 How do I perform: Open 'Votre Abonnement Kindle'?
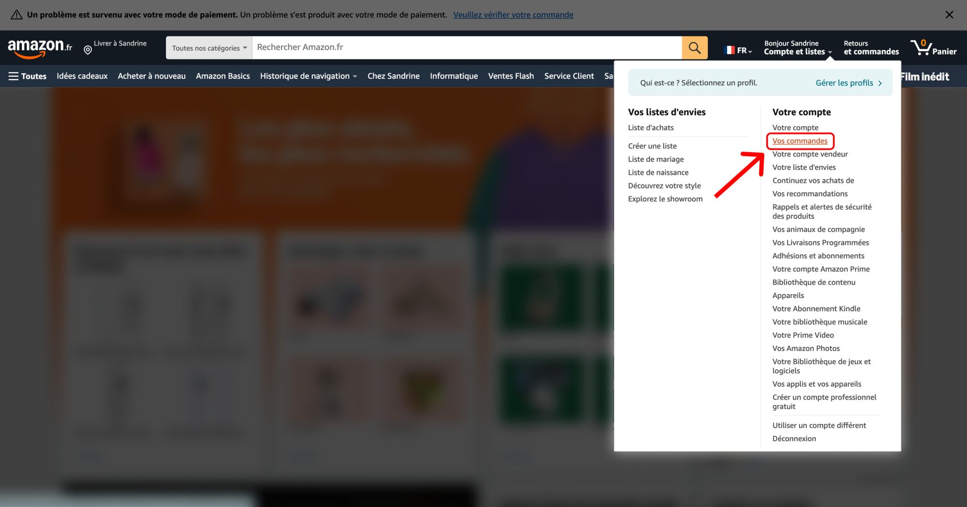(x=816, y=309)
